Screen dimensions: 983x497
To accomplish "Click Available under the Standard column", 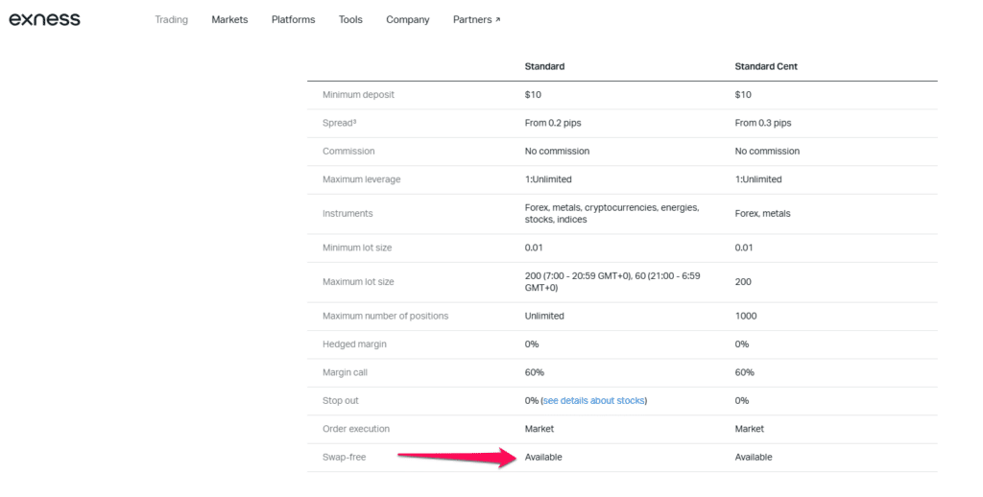I will click(543, 457).
